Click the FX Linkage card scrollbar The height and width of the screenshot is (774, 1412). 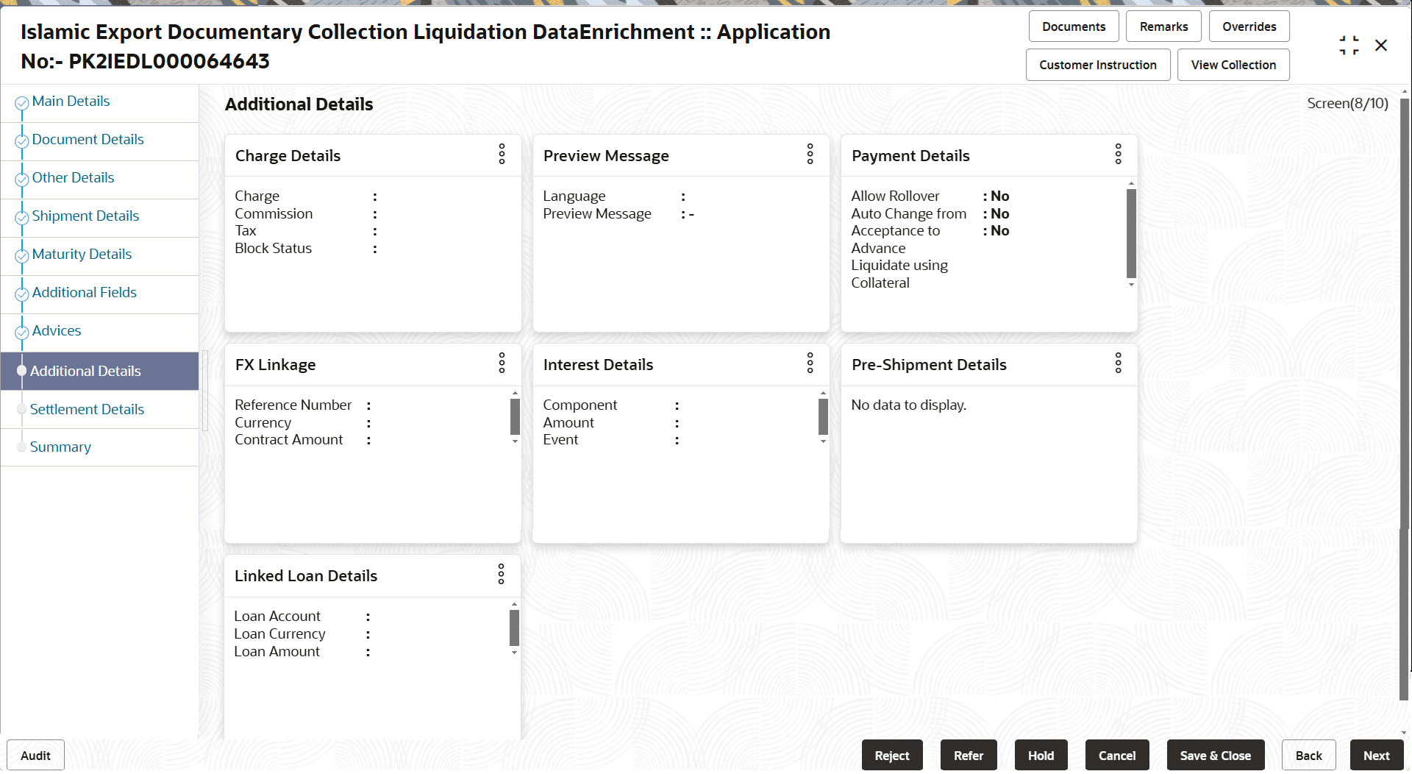coord(515,417)
